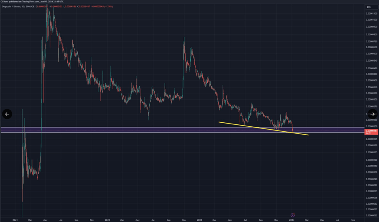Viewport: 379px width, 222px height.
Task: Click the -1.58% change value in header
Action: point(109,6)
